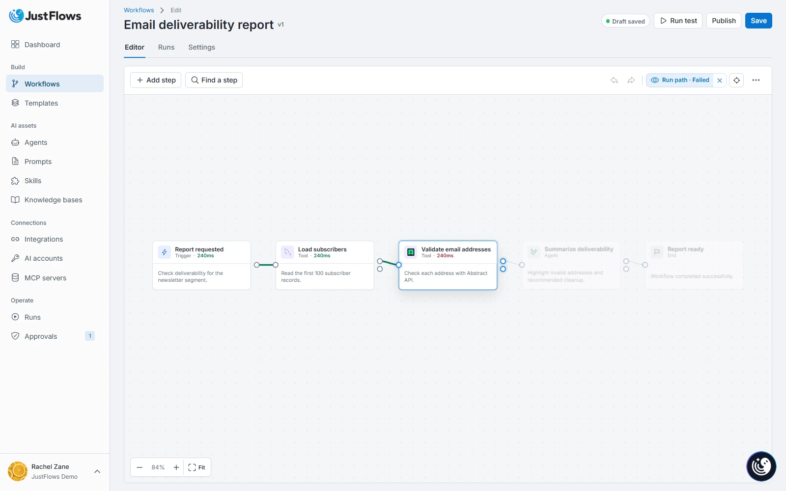
Task: Save the workflow
Action: coord(758,21)
